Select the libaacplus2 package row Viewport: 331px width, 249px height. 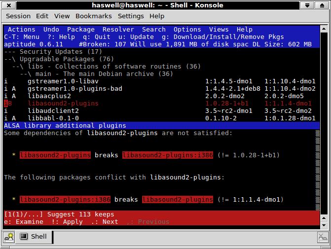click(x=161, y=96)
